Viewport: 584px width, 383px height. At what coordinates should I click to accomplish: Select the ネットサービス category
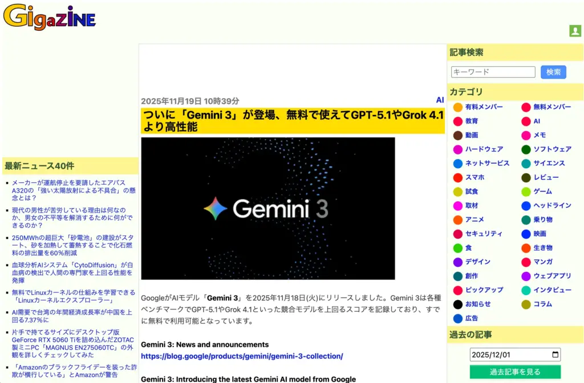click(481, 164)
